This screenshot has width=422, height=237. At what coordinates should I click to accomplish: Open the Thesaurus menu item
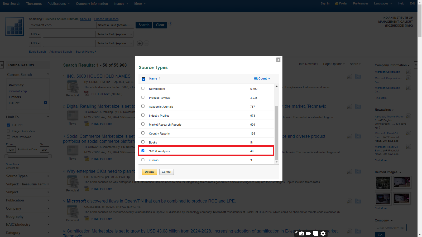pyautogui.click(x=34, y=4)
